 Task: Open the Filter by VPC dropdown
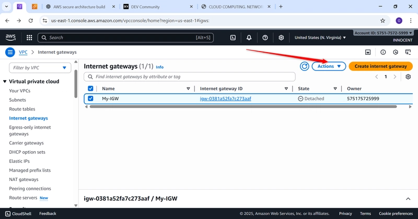40,68
